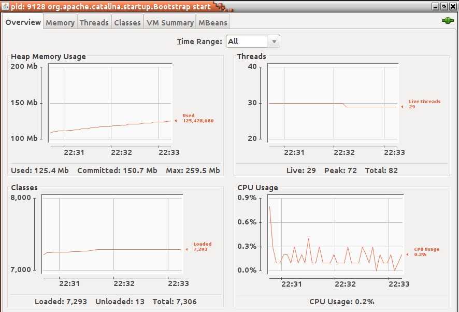The width and height of the screenshot is (459, 312).
Task: Click the 'CPU Usage: 0.2%' summary text
Action: point(341,302)
